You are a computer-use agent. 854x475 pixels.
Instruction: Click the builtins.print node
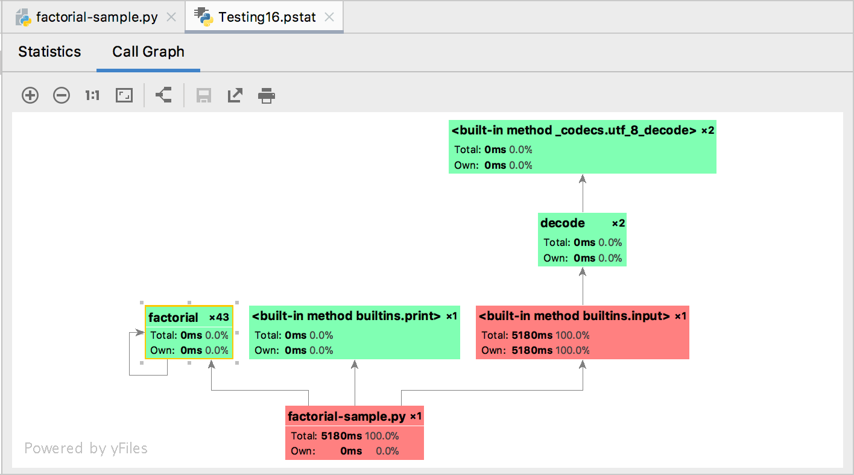coord(355,332)
